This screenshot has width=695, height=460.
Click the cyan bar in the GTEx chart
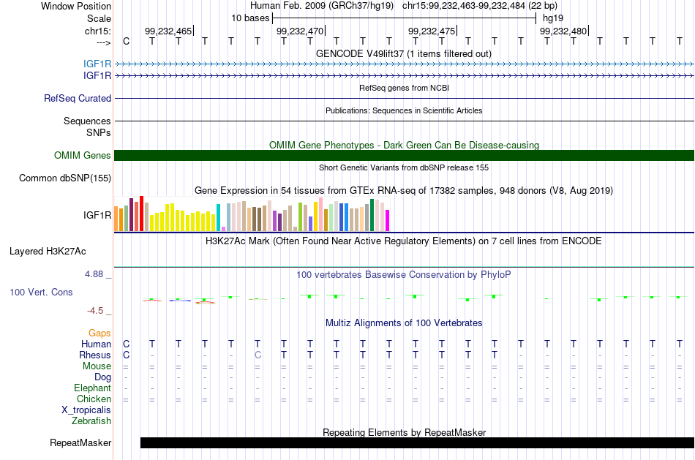pos(218,218)
